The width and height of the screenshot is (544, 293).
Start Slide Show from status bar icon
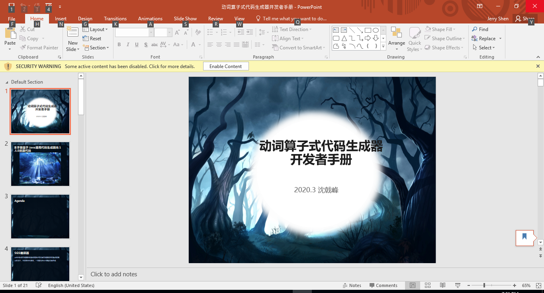[458, 285]
